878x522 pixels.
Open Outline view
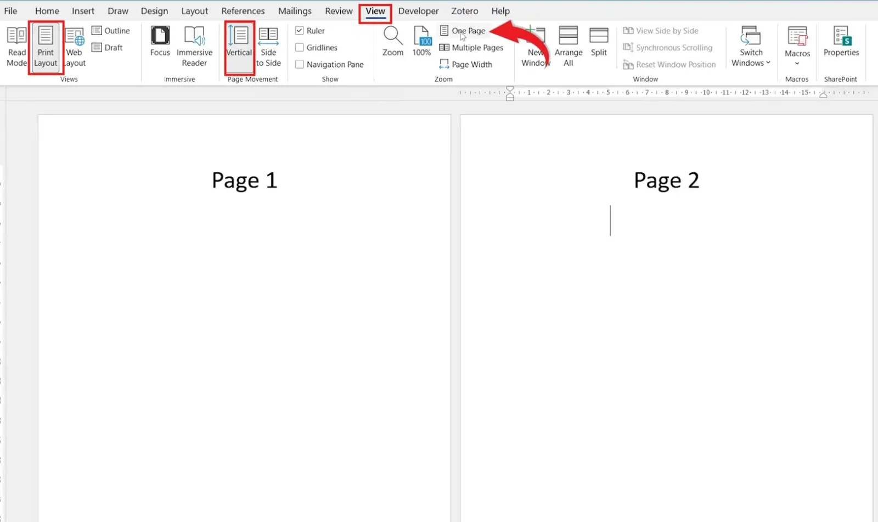111,31
